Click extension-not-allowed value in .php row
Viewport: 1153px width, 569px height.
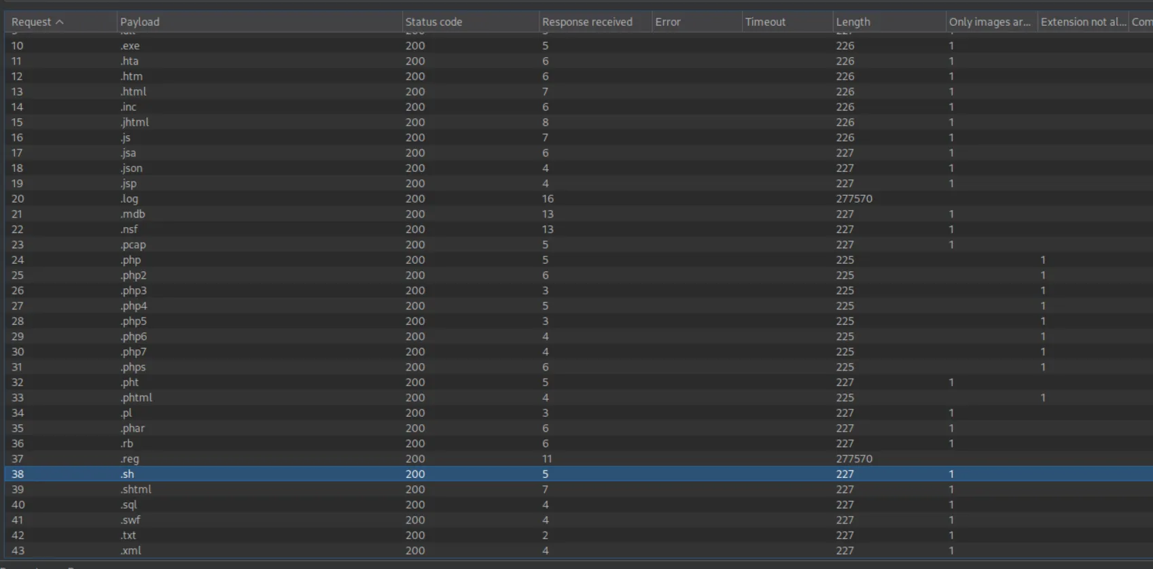coord(1043,260)
